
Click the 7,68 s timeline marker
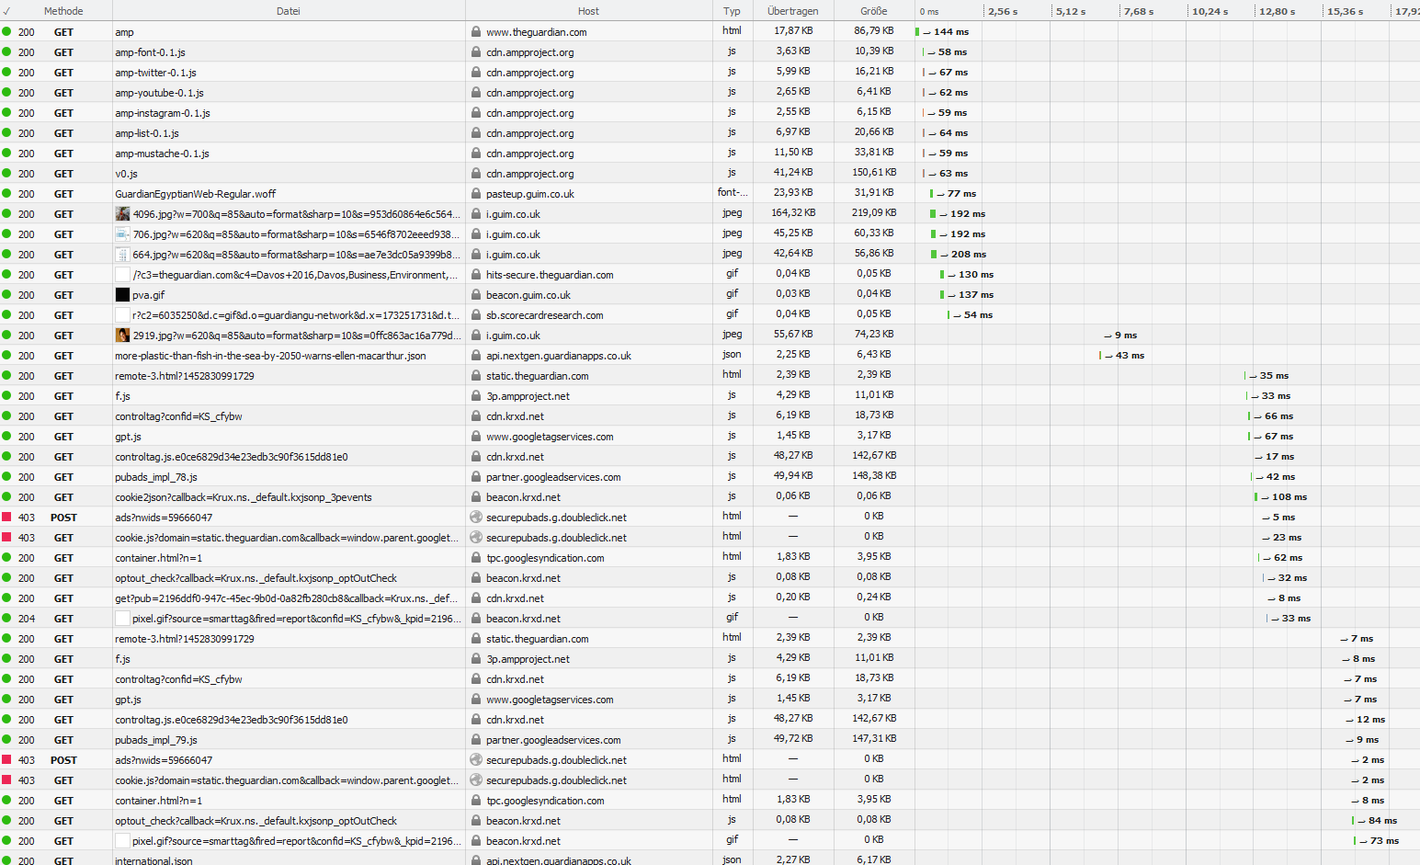click(1139, 11)
